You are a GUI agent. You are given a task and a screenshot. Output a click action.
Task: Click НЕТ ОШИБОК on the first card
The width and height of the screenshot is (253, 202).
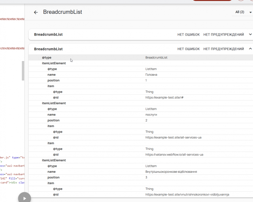(x=189, y=34)
